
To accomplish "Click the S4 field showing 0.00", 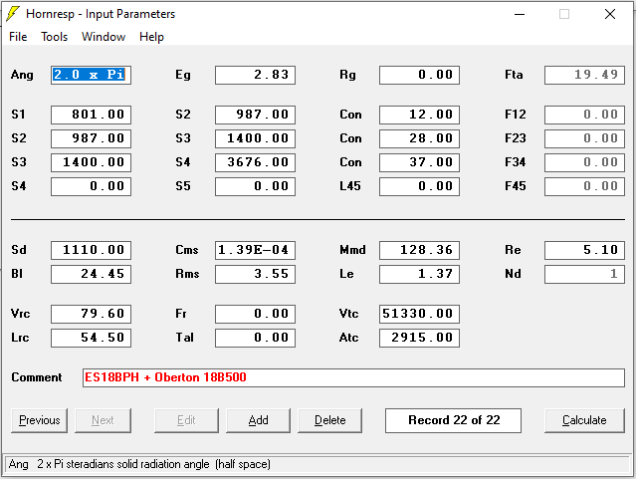I will pos(91,187).
